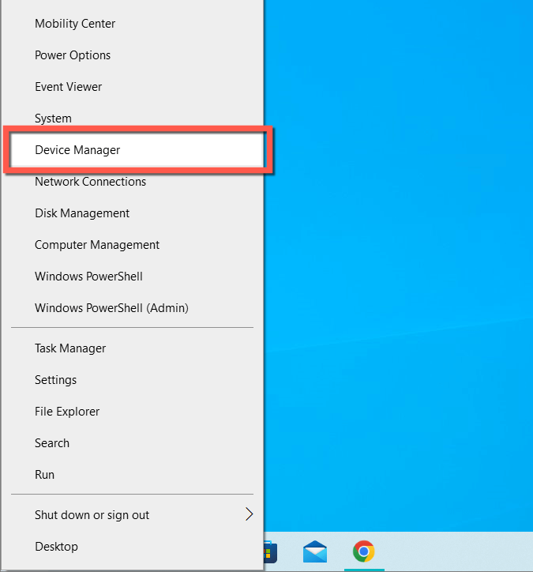Choose the System entry

(133, 119)
